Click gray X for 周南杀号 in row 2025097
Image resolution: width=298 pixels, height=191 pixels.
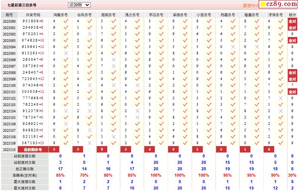click(114, 66)
